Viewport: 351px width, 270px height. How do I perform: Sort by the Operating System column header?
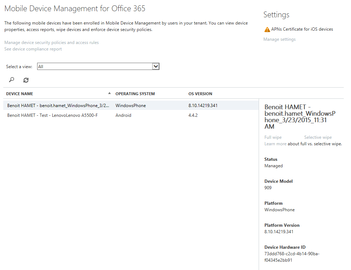135,94
